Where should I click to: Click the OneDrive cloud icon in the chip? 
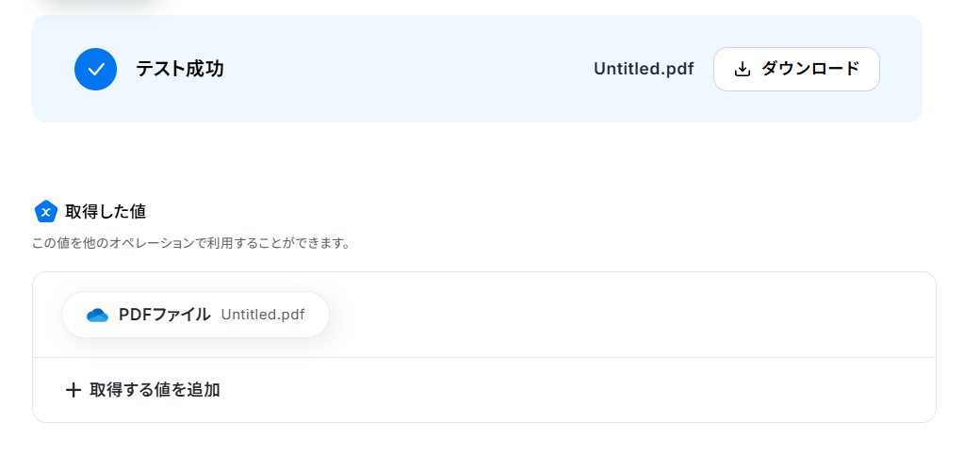click(x=97, y=315)
